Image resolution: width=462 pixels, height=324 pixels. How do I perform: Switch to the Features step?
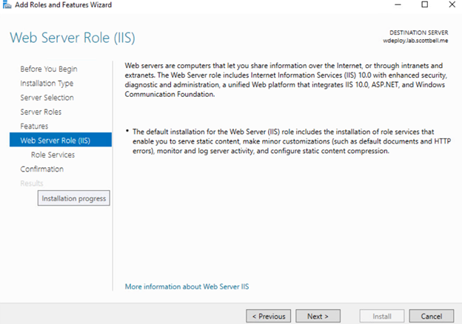(34, 126)
